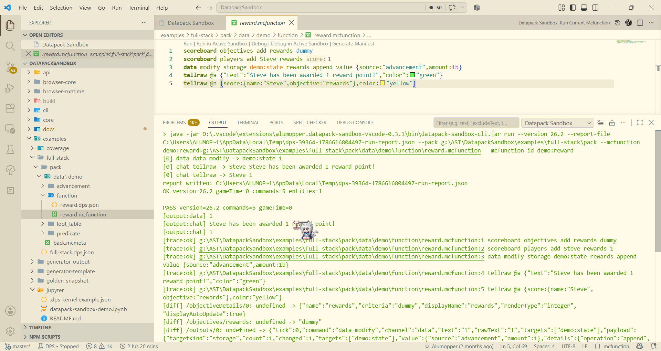Viewport: 661px width, 351px height.
Task: Open the Selection menu
Action: click(61, 8)
